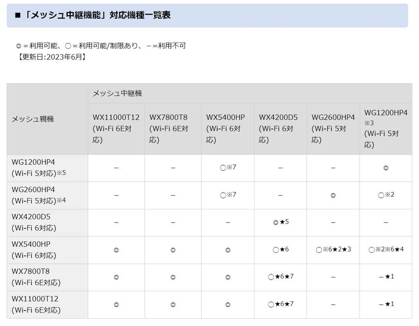419x326 pixels.
Task: Click the text 【更新日:2023年6月】
Action: pyautogui.click(x=52, y=57)
